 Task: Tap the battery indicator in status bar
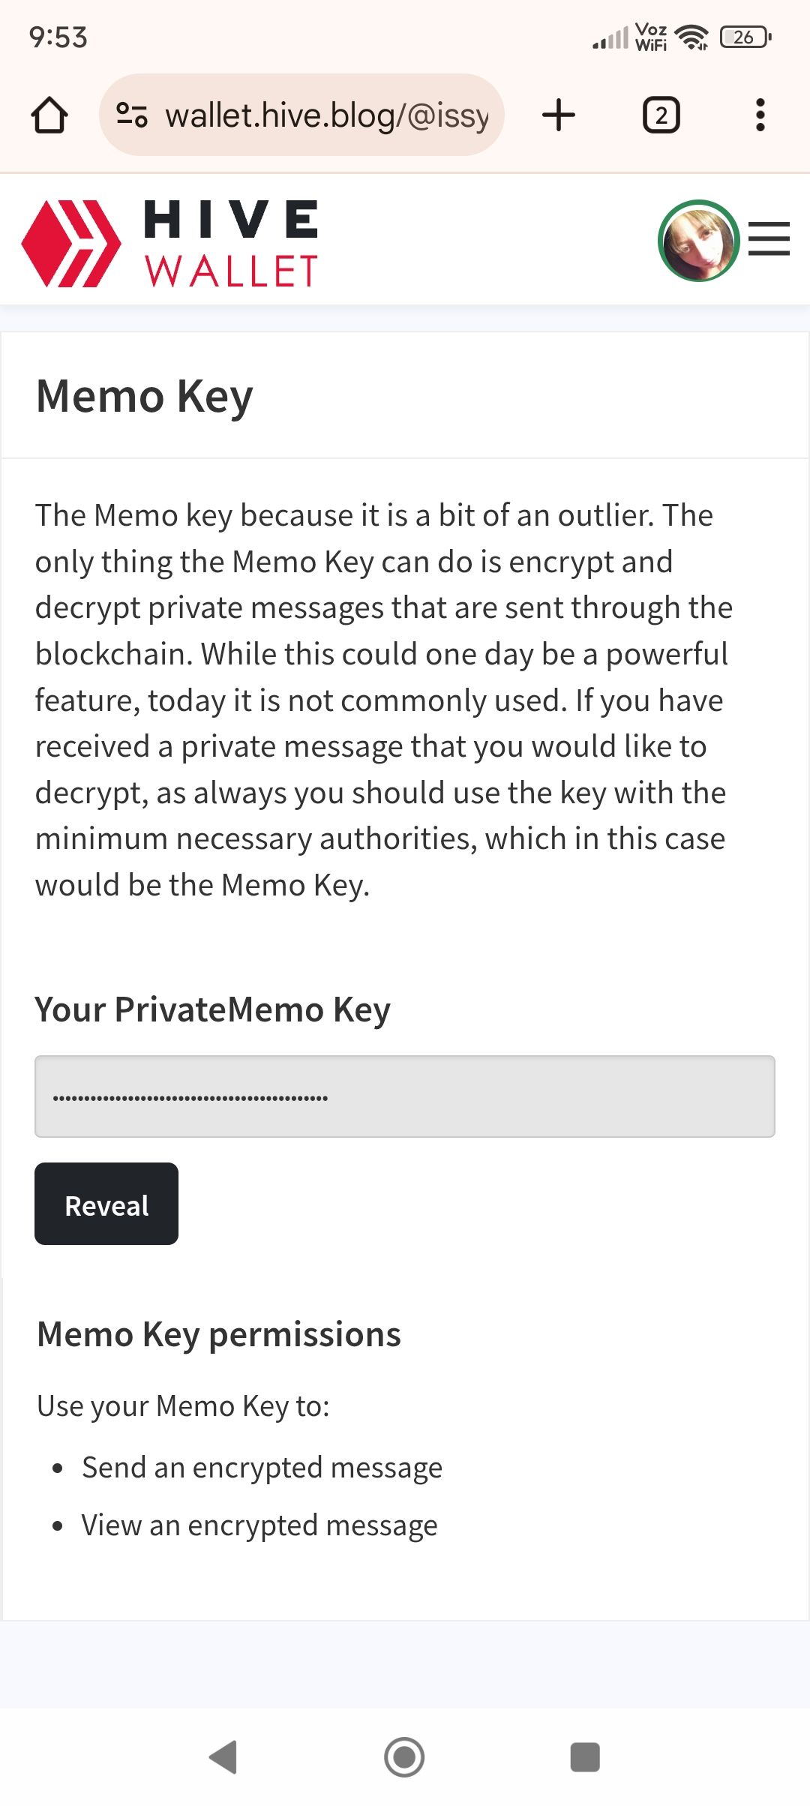tap(745, 37)
